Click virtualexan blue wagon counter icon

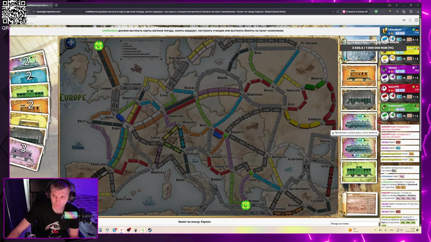385,40
